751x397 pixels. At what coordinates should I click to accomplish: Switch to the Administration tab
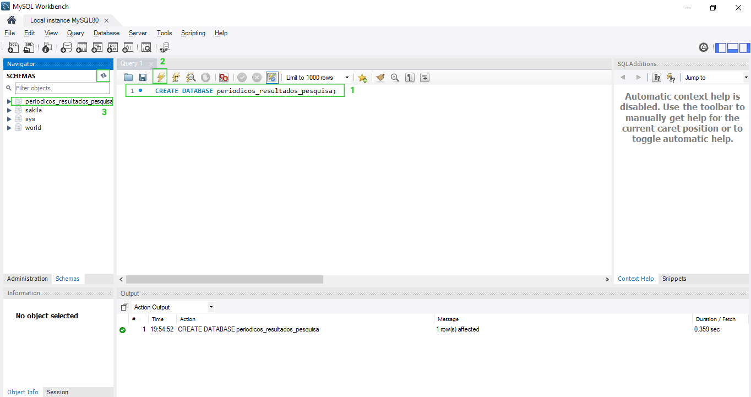pyautogui.click(x=27, y=279)
